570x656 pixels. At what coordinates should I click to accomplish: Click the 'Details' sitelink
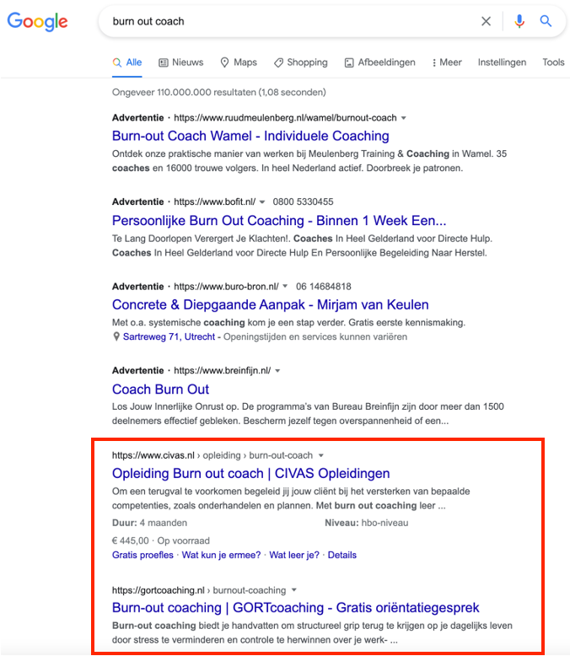pos(342,555)
